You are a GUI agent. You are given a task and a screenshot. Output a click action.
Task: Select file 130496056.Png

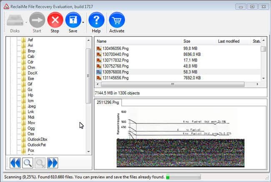[112, 49]
